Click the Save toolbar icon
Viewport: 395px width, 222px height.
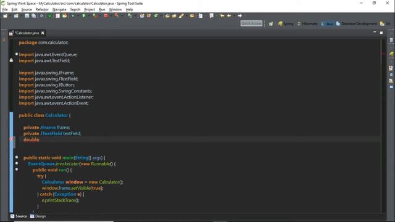pyautogui.click(x=27, y=16)
